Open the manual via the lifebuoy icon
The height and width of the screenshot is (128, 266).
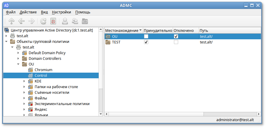pos(53,21)
